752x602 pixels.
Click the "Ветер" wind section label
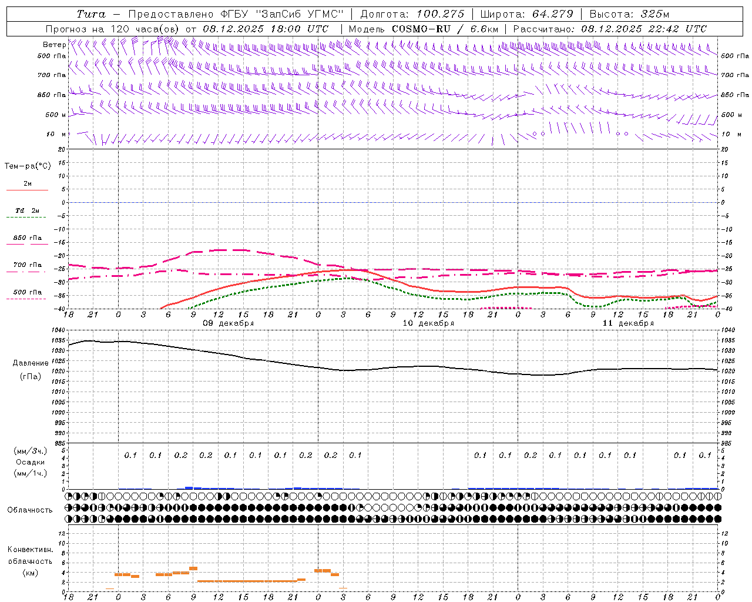click(x=54, y=45)
